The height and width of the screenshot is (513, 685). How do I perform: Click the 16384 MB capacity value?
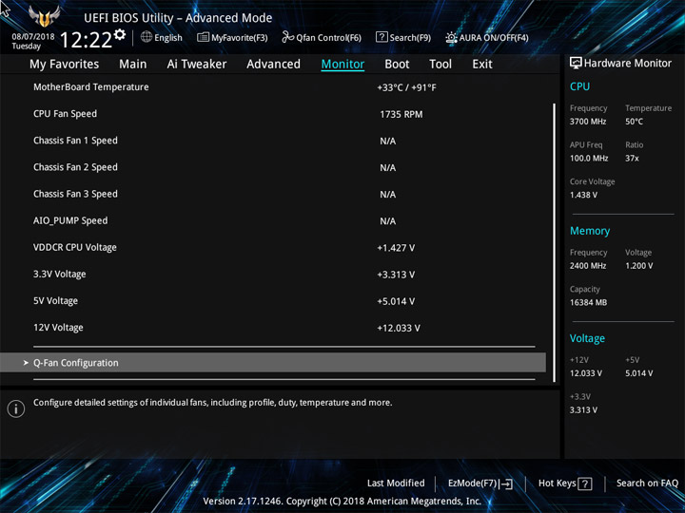coord(588,302)
